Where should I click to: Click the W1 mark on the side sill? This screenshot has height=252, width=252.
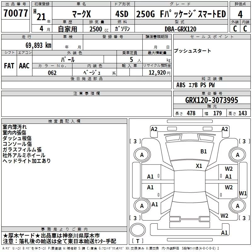(x=243, y=193)
